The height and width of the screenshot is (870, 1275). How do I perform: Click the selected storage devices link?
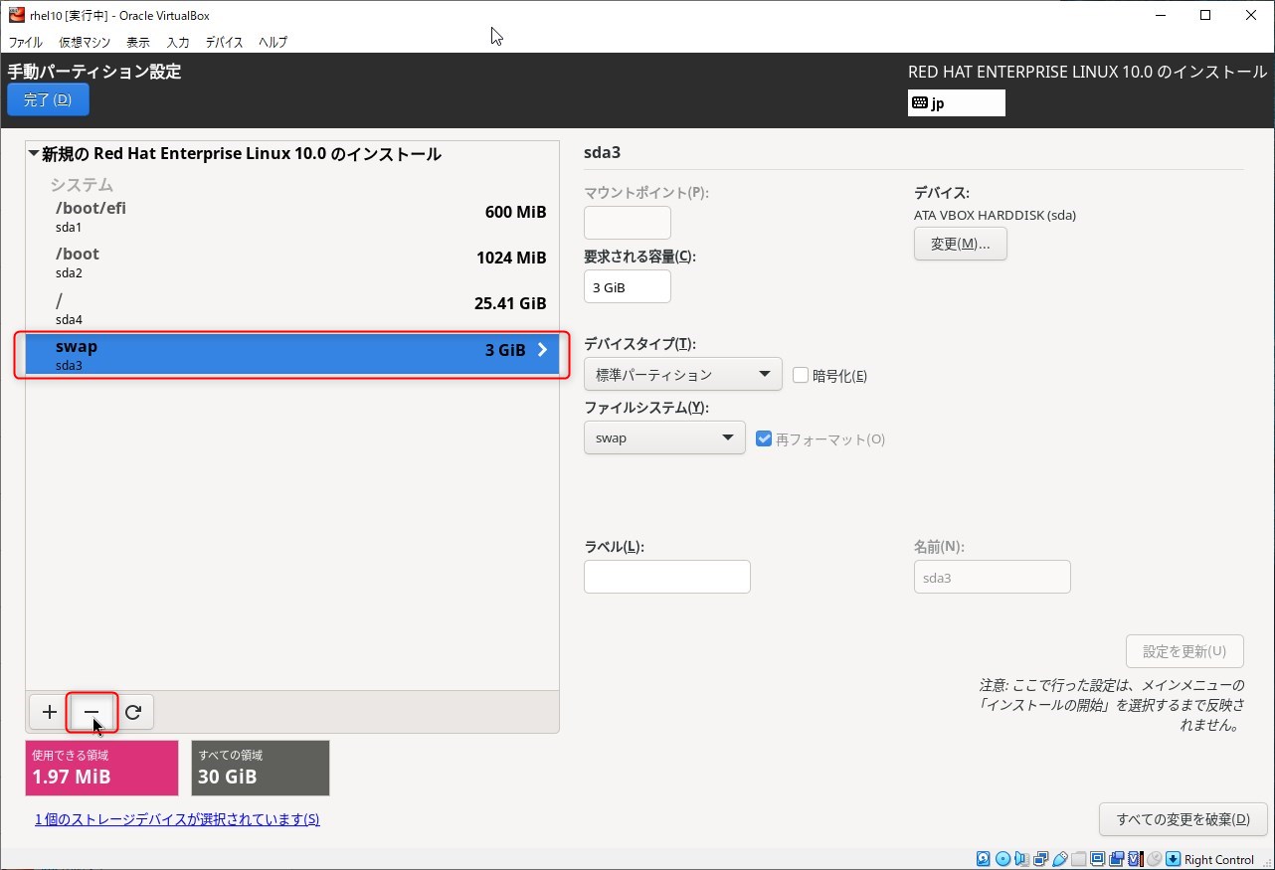(177, 819)
